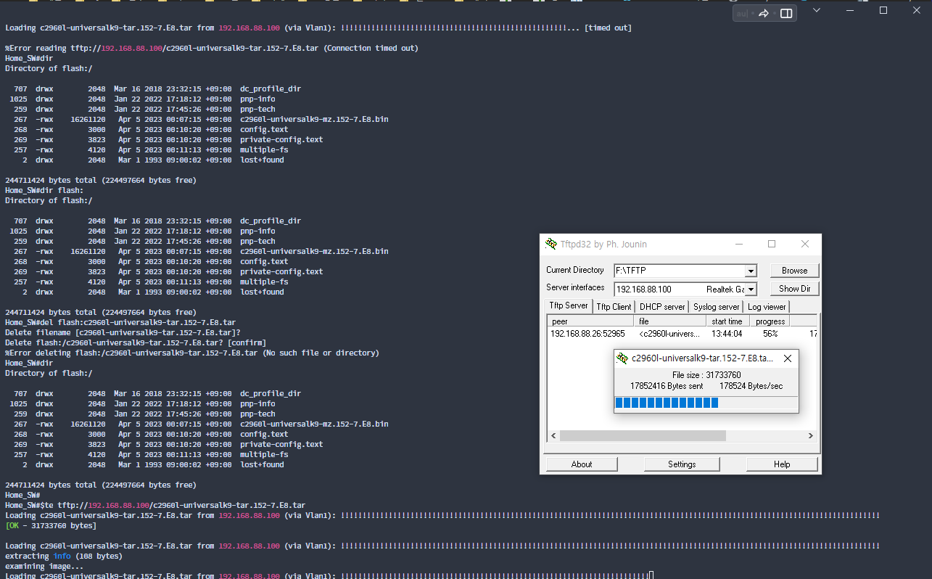The height and width of the screenshot is (579, 932).
Task: Select the Syslog server tab
Action: [x=717, y=307]
